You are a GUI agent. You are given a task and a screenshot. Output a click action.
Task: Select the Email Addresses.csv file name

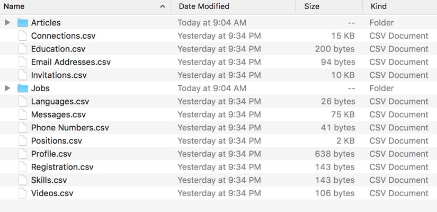point(71,62)
